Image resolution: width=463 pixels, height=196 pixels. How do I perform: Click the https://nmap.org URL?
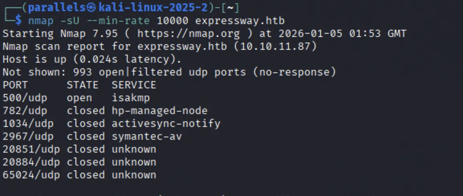[189, 34]
